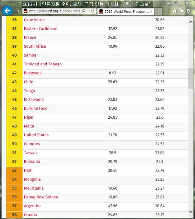Open favorites with the star icon

click(x=182, y=11)
